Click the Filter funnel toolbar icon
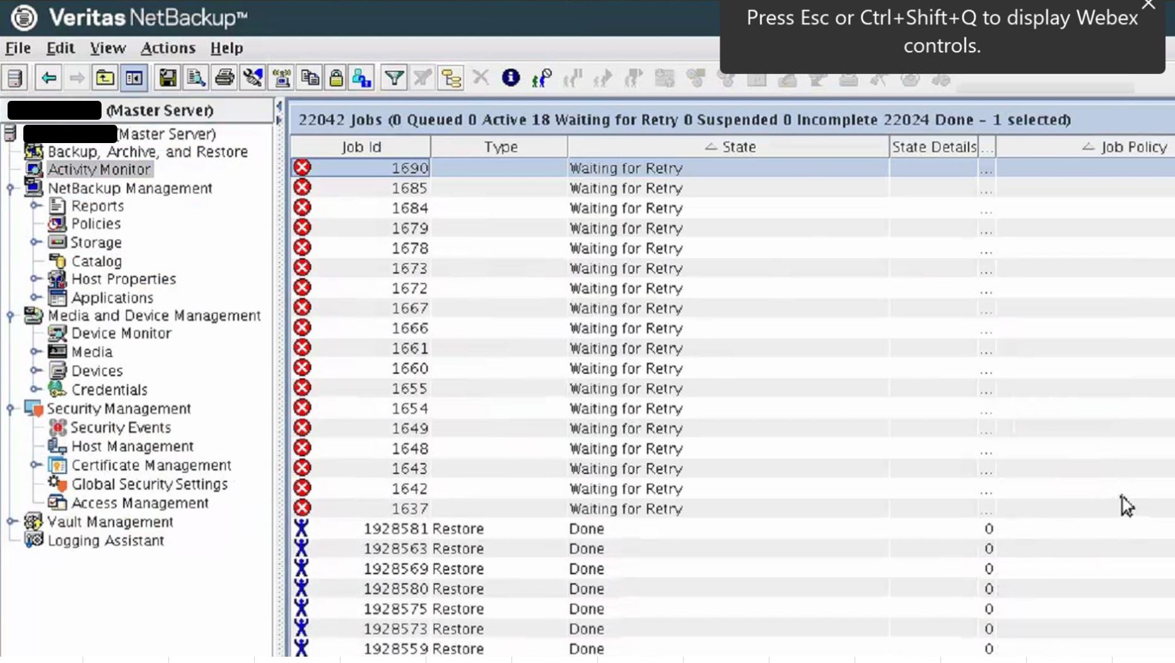This screenshot has height=663, width=1175. coord(394,78)
